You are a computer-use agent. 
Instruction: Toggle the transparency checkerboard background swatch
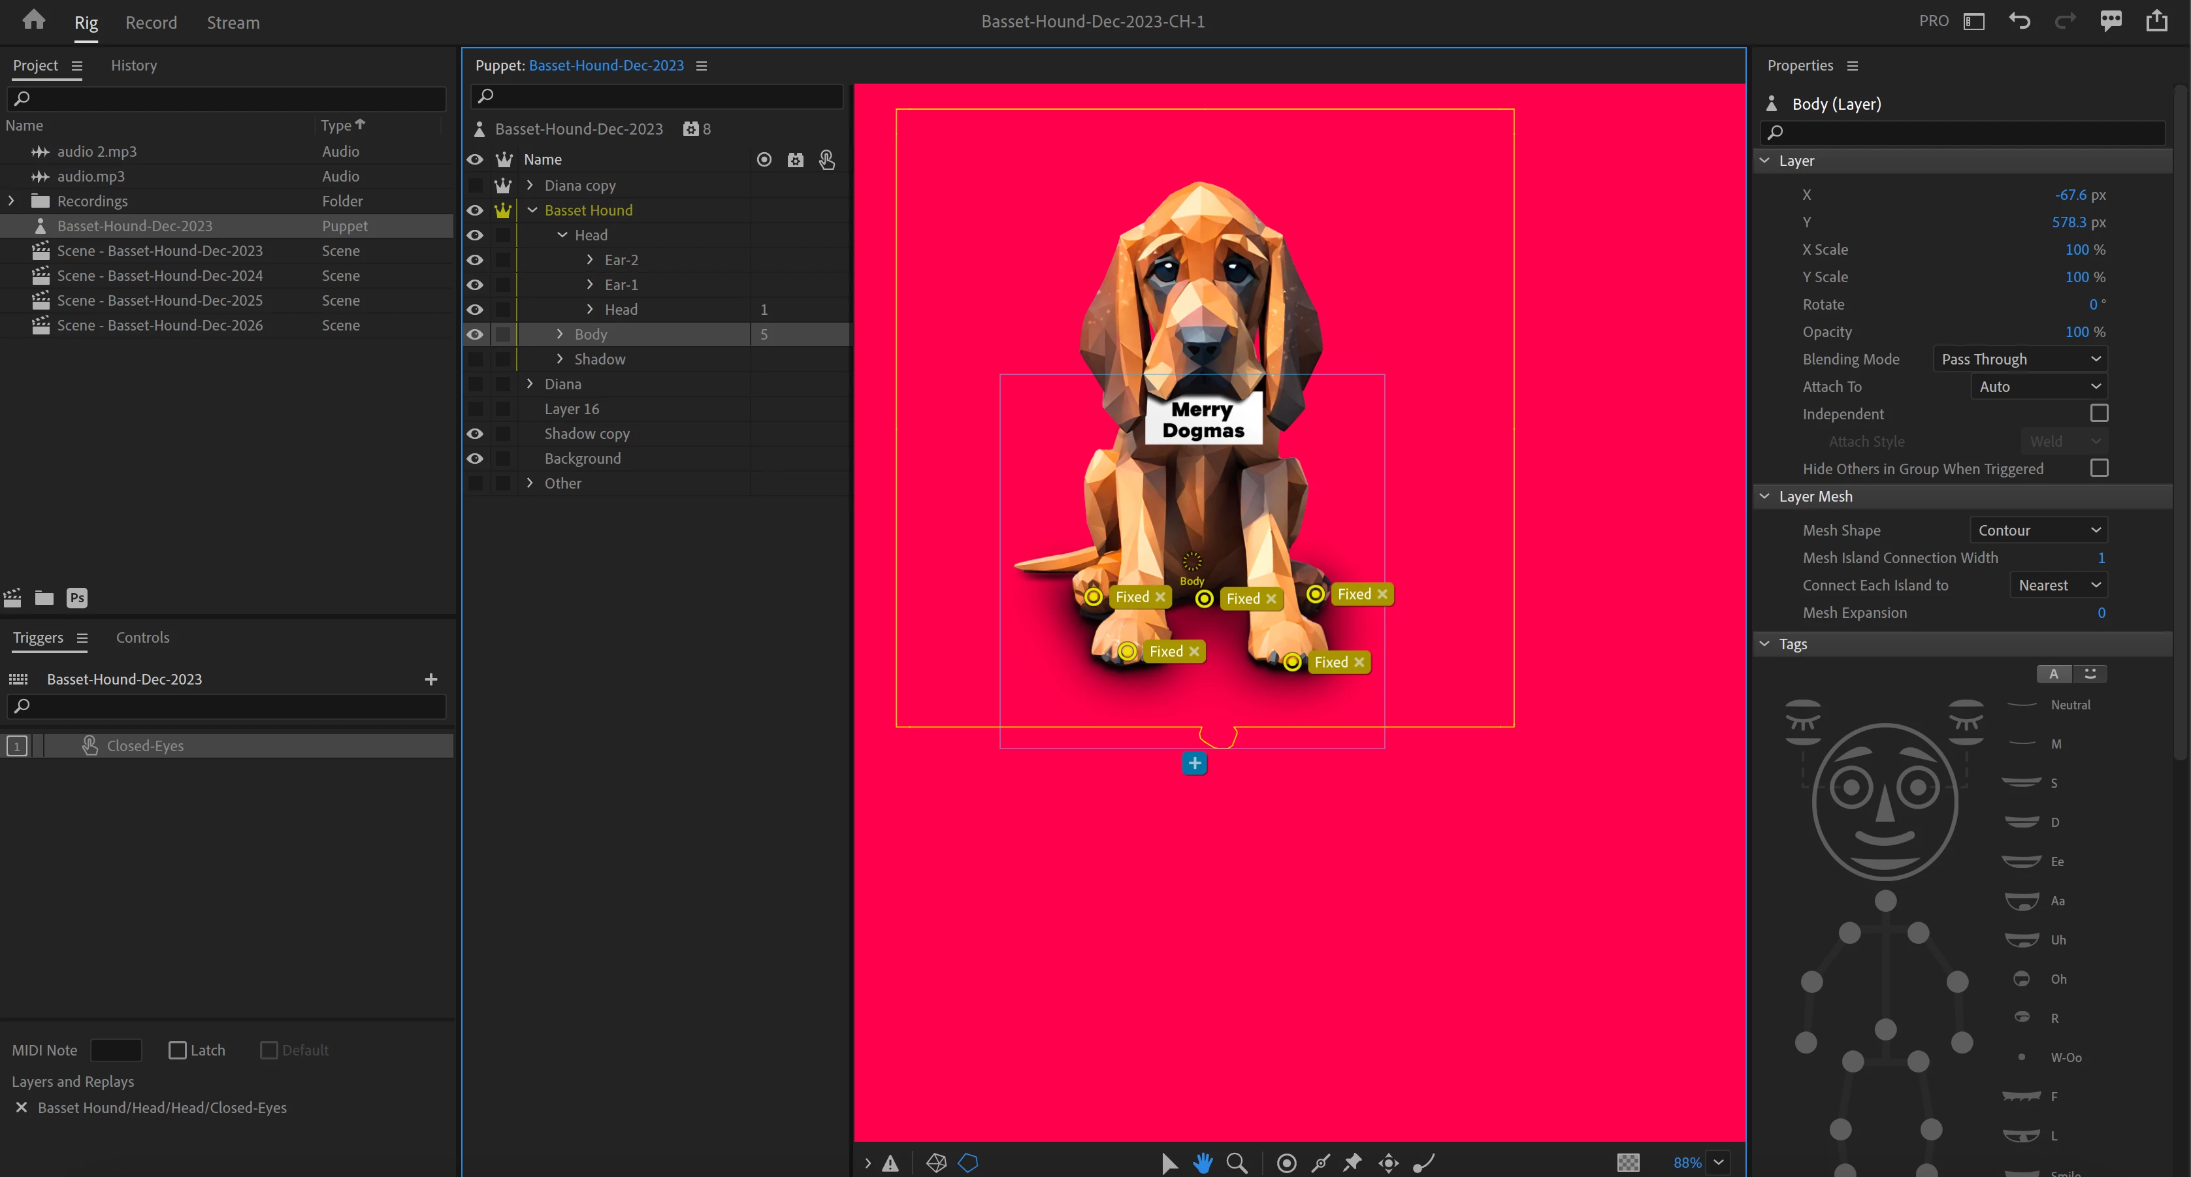[1628, 1163]
